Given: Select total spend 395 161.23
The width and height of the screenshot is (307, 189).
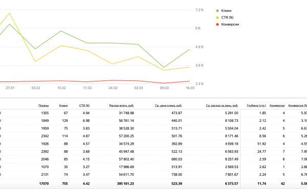Looking at the screenshot, I should (125, 184).
